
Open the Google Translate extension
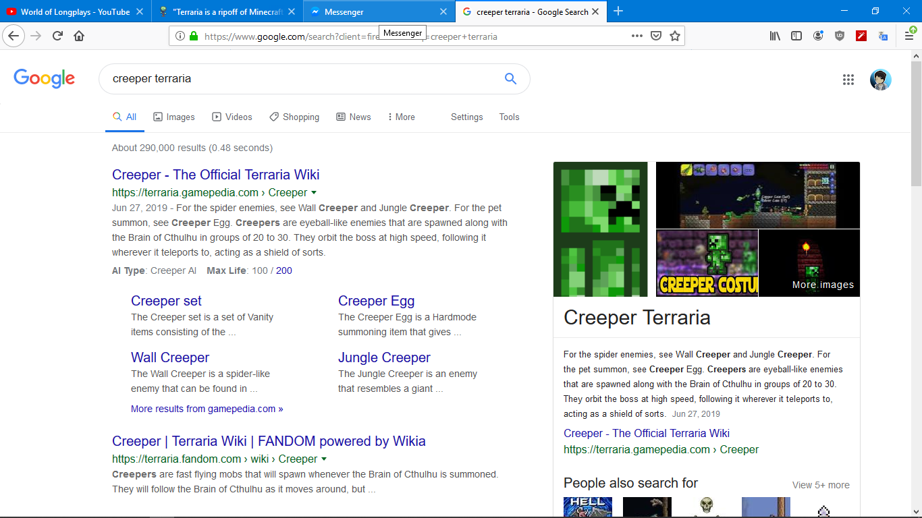pos(883,36)
